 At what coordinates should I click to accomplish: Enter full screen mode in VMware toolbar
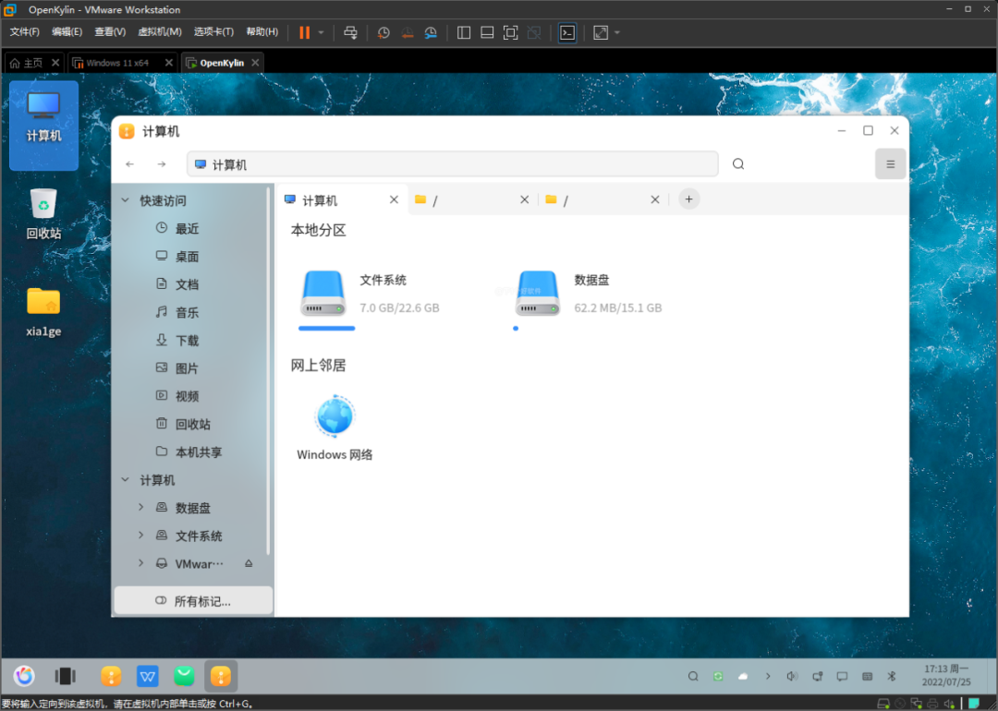[x=510, y=32]
